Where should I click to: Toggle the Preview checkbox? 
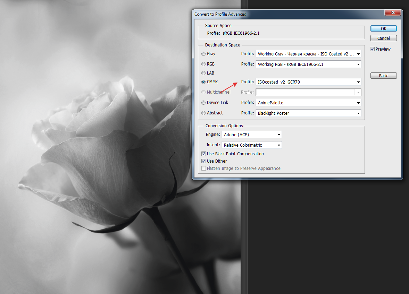pyautogui.click(x=372, y=49)
